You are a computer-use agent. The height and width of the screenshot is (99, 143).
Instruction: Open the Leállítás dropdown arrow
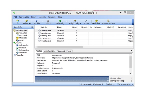pyautogui.click(x=54, y=22)
